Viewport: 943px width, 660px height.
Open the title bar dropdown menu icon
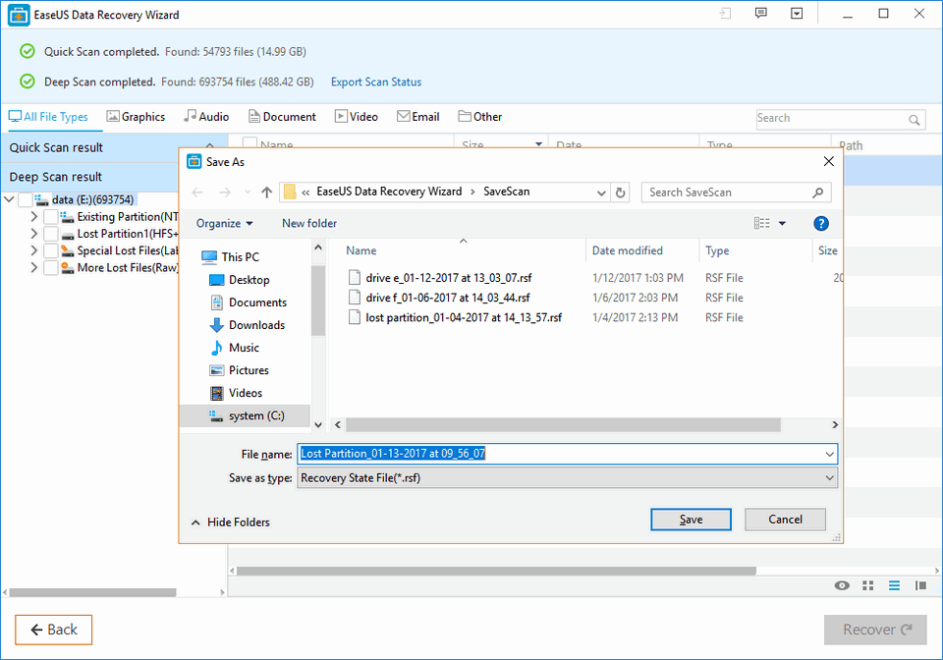click(797, 14)
